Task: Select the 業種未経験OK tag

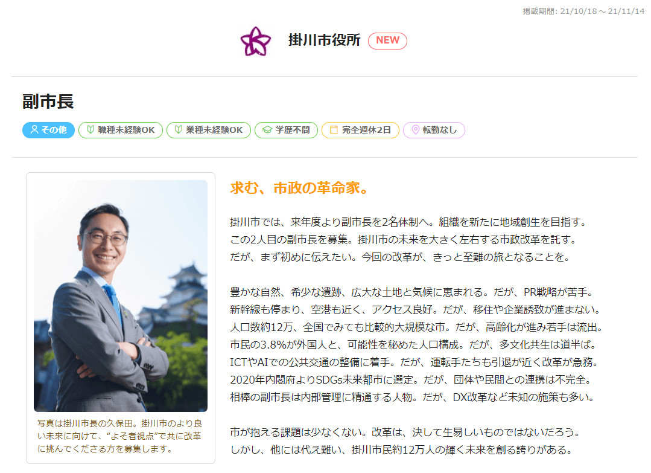Action: click(208, 130)
